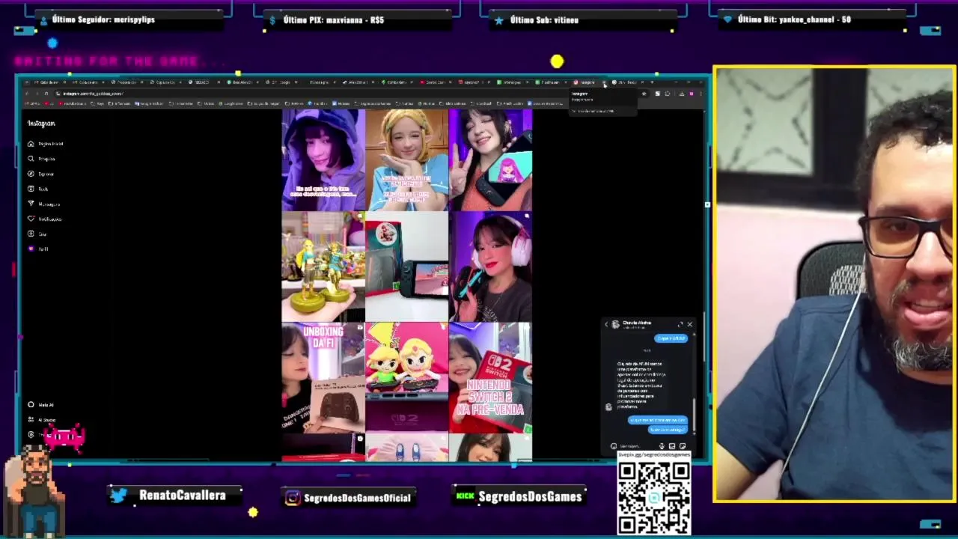Open the NINTENDO SWITCH 2 NA PRÉ-VENDA post

490,377
